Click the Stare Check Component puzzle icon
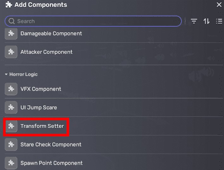This screenshot has height=170, width=224. (x=11, y=144)
